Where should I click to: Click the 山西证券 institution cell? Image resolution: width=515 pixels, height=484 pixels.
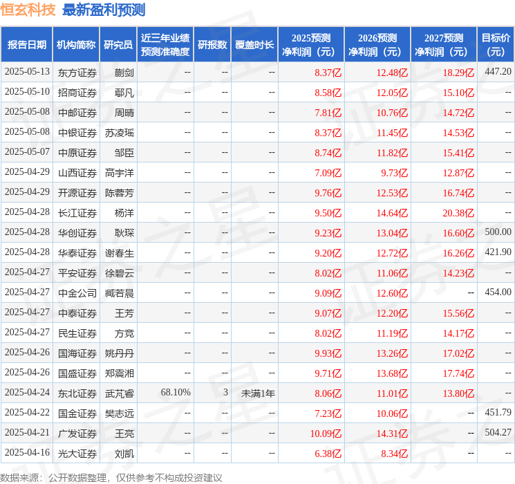click(77, 173)
